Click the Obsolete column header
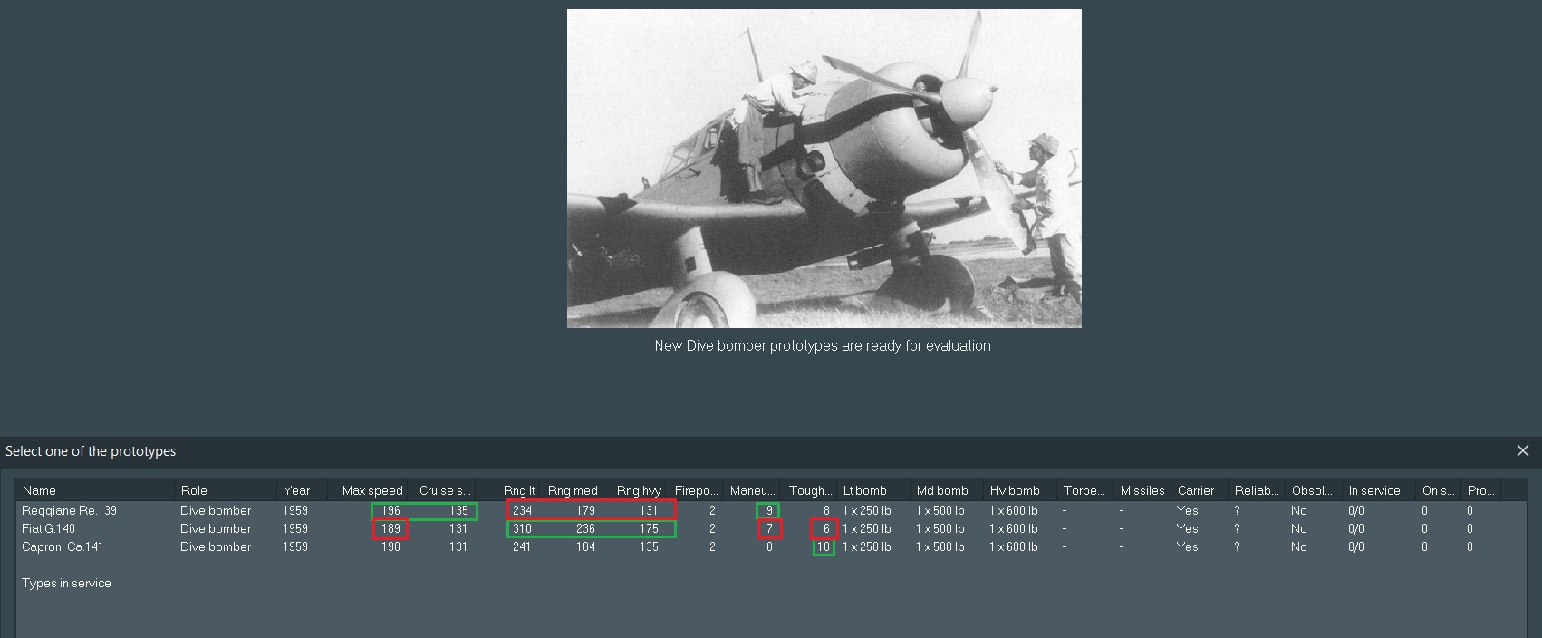The image size is (1542, 638). 1314,490
